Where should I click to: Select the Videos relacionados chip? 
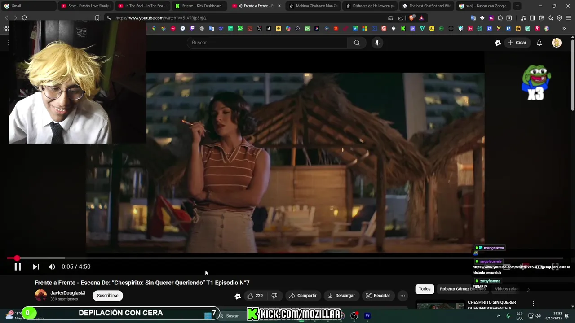point(507,289)
